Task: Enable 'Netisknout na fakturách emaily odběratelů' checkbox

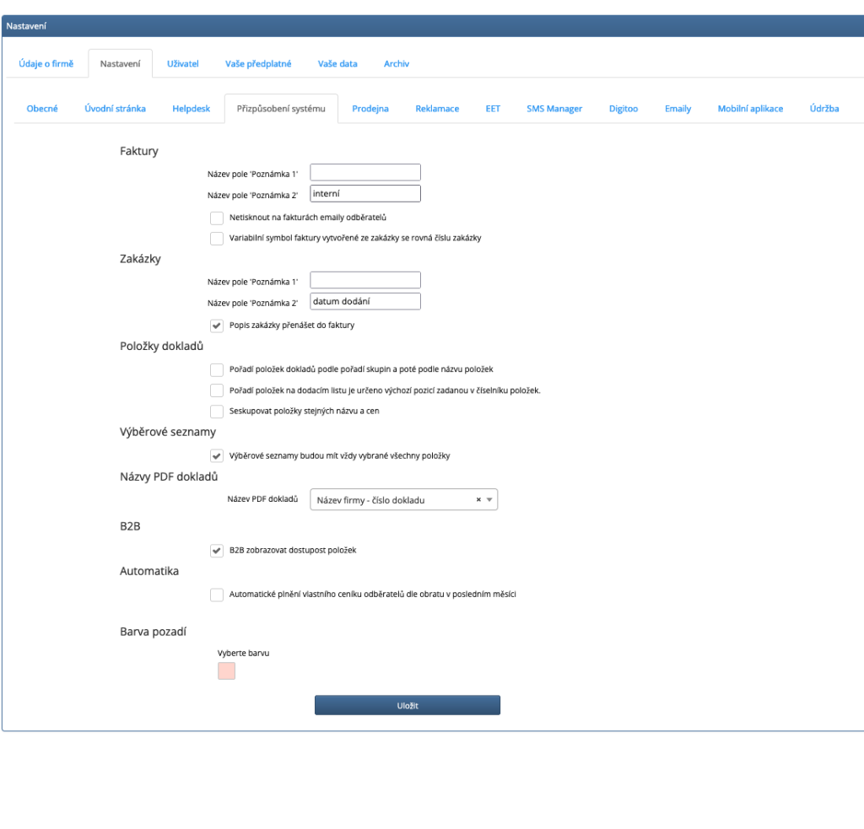Action: (x=217, y=218)
